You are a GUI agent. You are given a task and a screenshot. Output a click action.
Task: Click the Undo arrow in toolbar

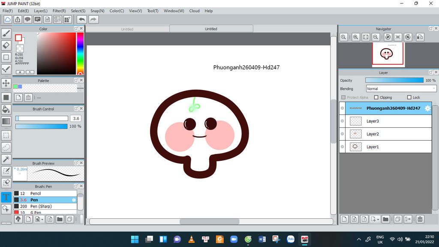[81, 19]
